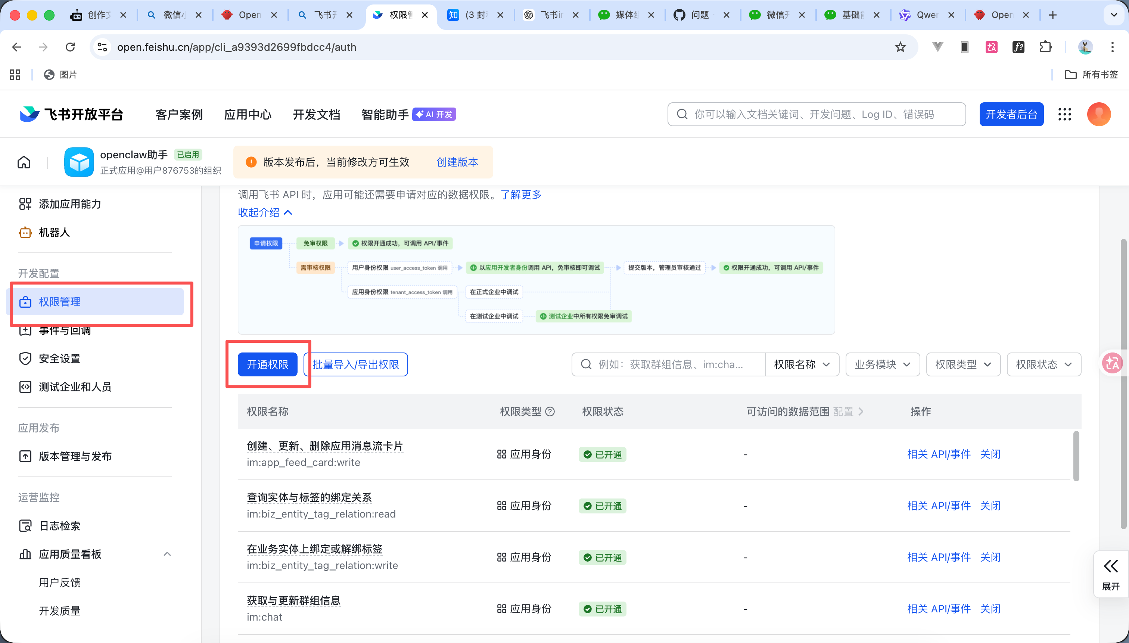Click the 创建版本 link in the banner
The height and width of the screenshot is (643, 1129).
pyautogui.click(x=457, y=162)
